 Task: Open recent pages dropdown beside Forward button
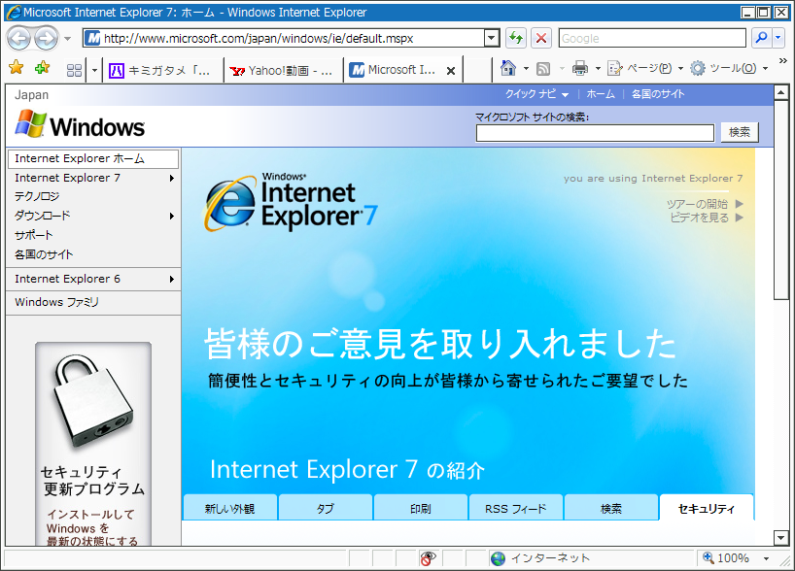click(x=67, y=39)
